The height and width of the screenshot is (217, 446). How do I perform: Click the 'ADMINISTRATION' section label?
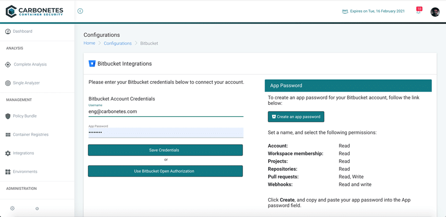tap(22, 188)
